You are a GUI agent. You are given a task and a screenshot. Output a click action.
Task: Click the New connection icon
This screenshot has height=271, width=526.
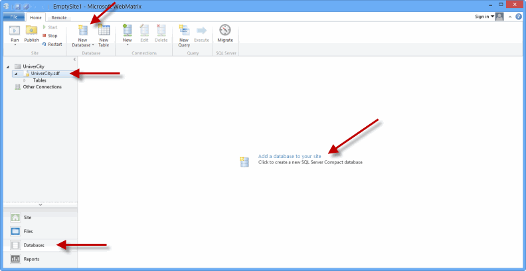click(127, 30)
